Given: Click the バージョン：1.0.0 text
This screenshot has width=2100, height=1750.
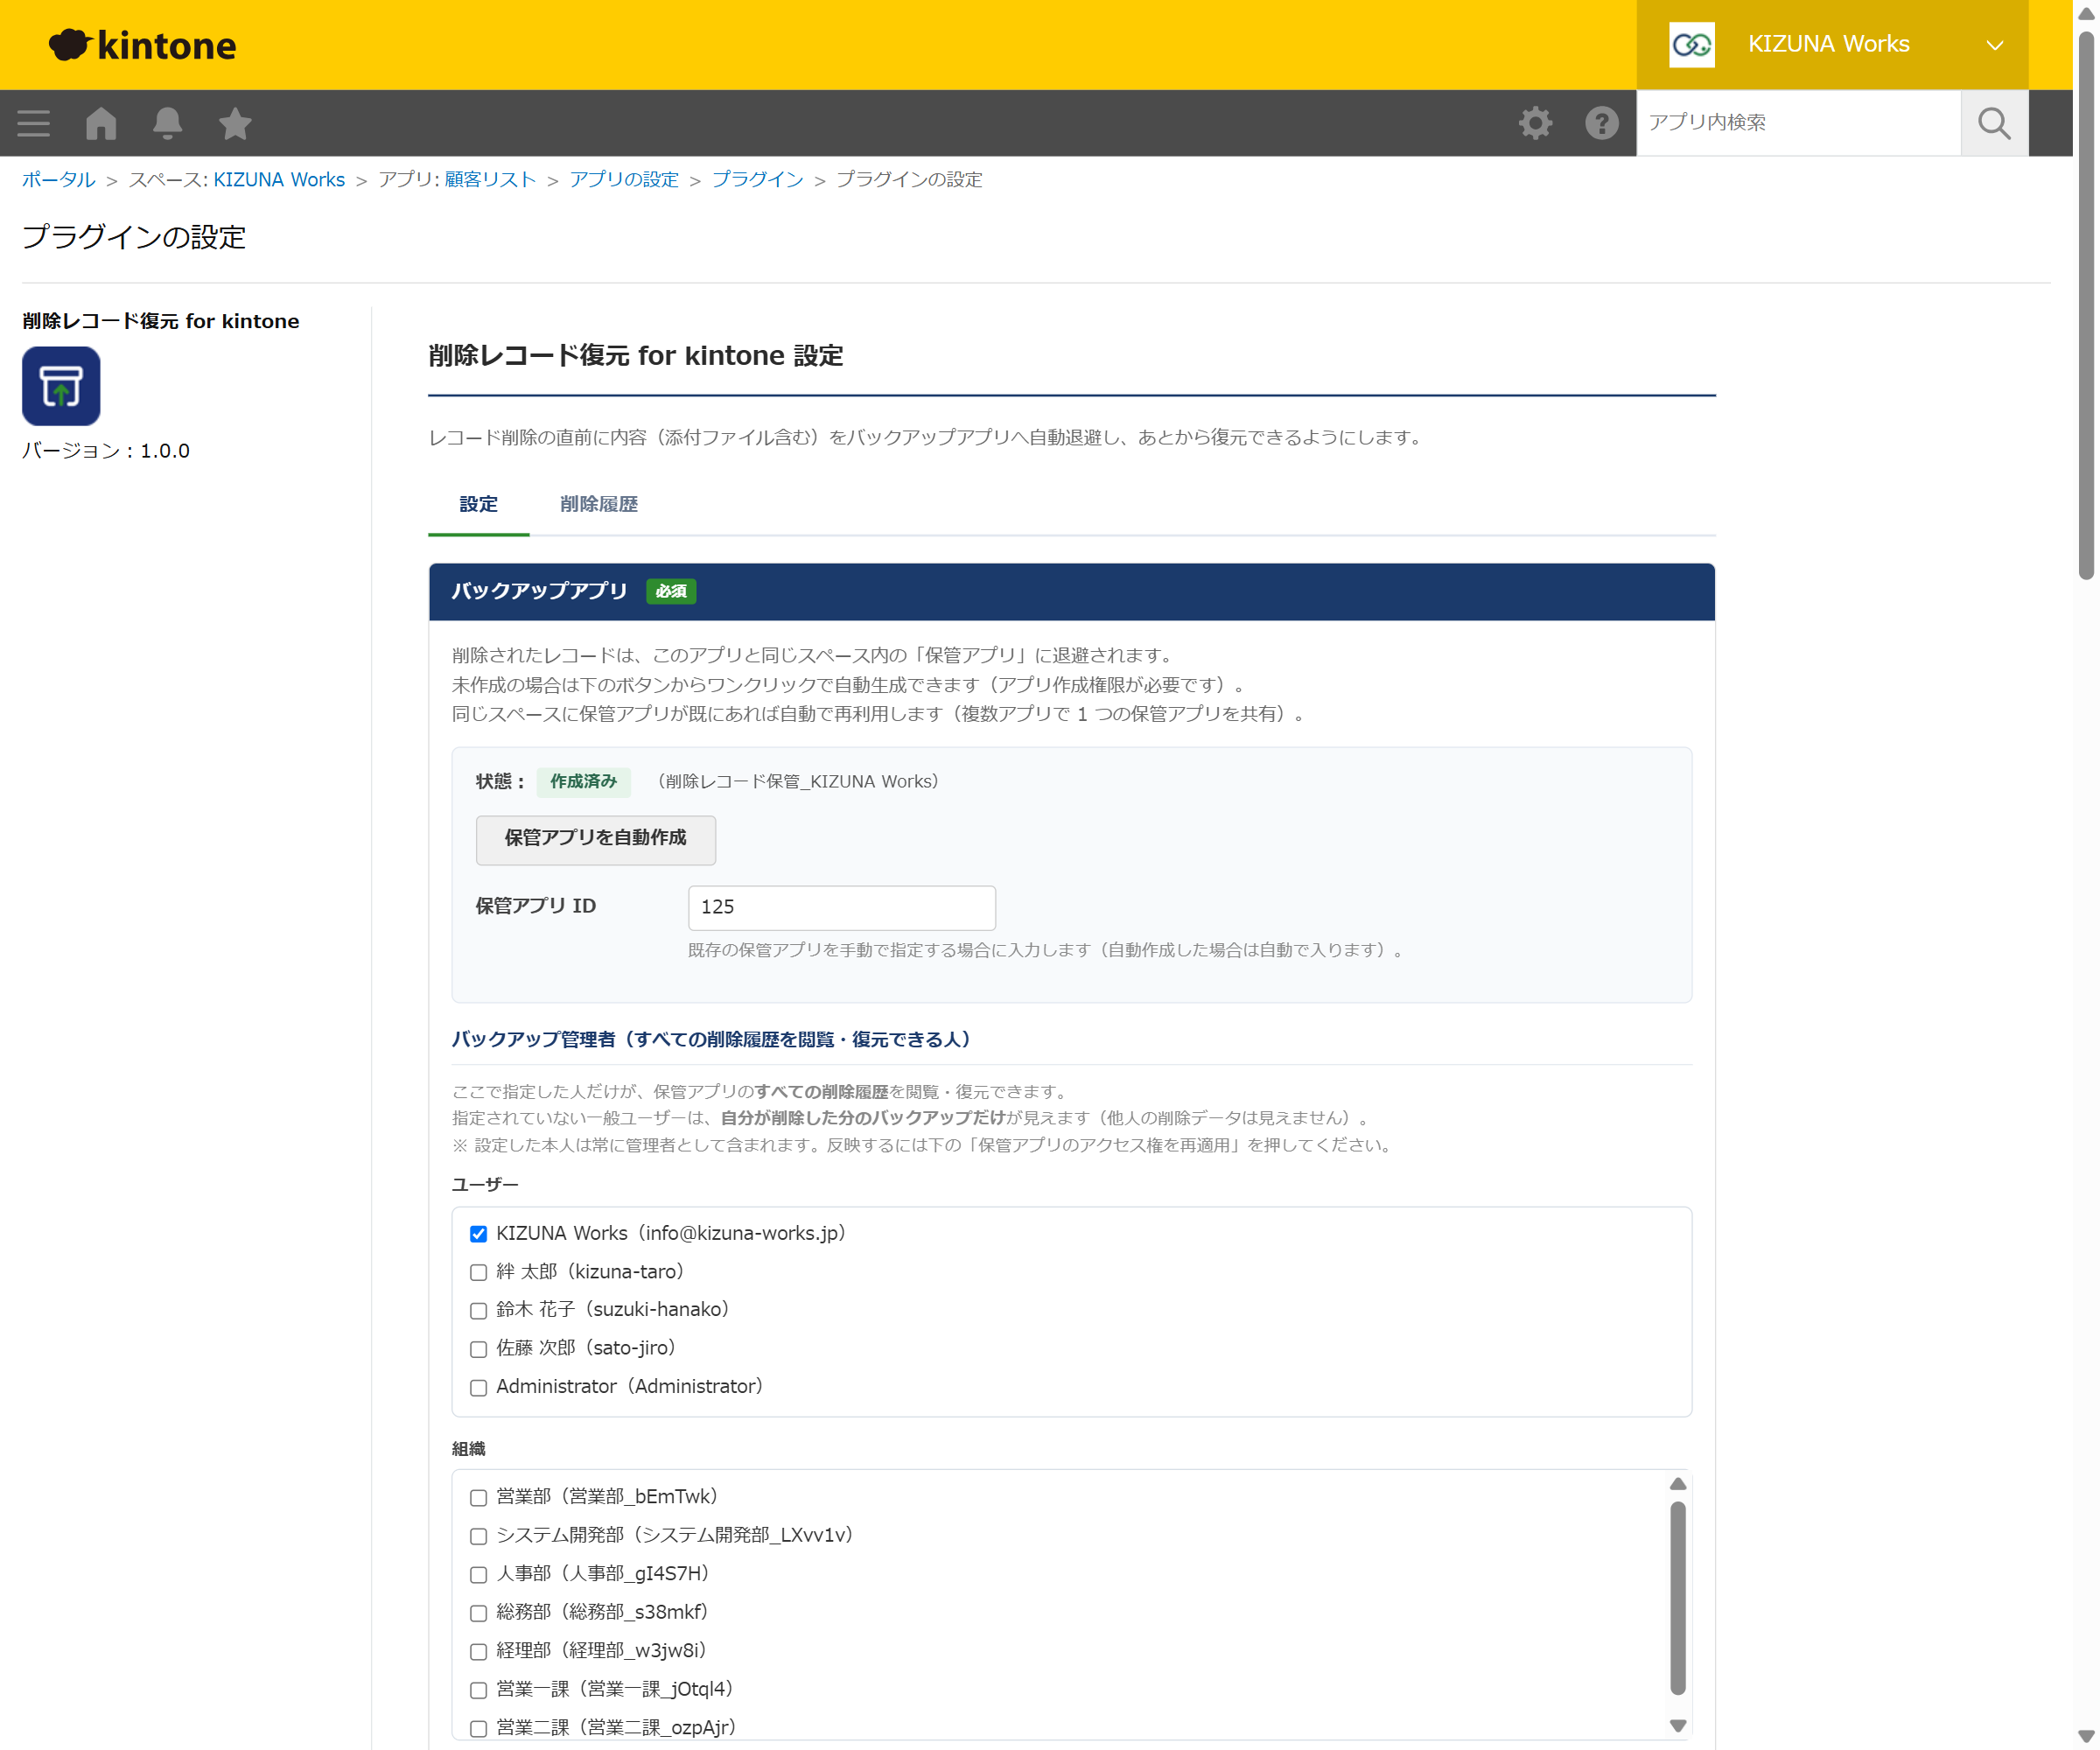Looking at the screenshot, I should pyautogui.click(x=106, y=451).
